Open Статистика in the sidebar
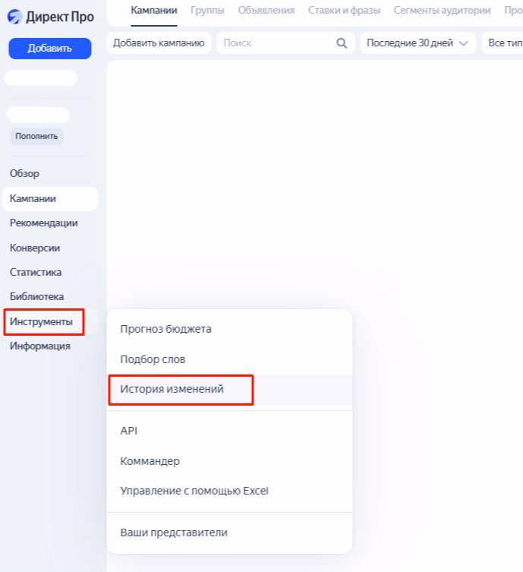The height and width of the screenshot is (572, 523). coord(36,272)
